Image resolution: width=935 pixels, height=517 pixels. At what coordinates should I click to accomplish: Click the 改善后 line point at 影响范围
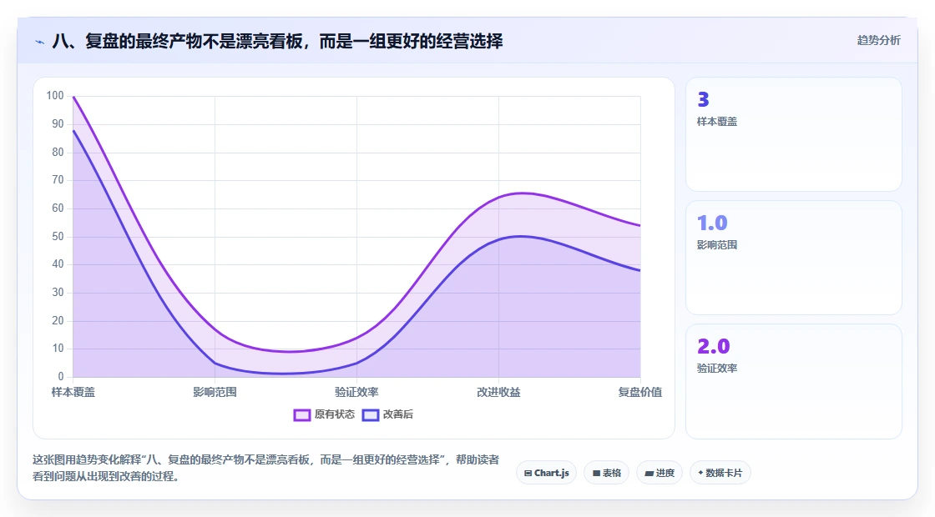[x=215, y=363]
